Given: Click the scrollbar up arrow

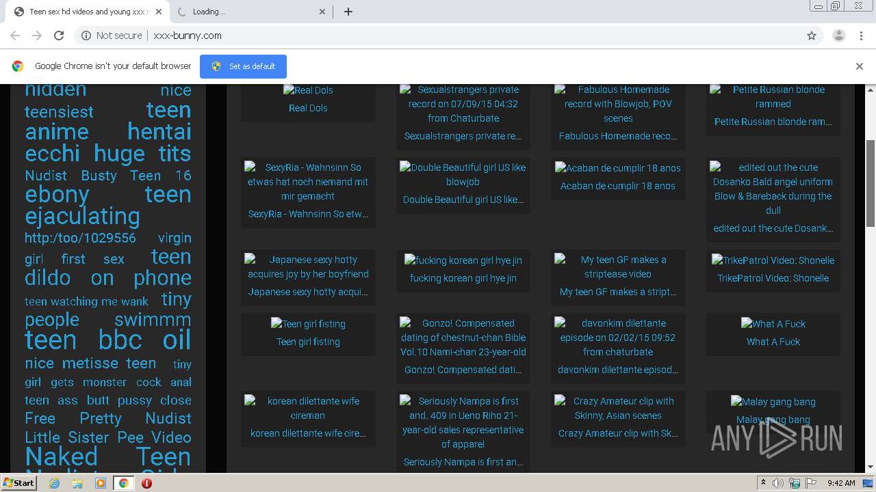Looking at the screenshot, I should pos(871,90).
